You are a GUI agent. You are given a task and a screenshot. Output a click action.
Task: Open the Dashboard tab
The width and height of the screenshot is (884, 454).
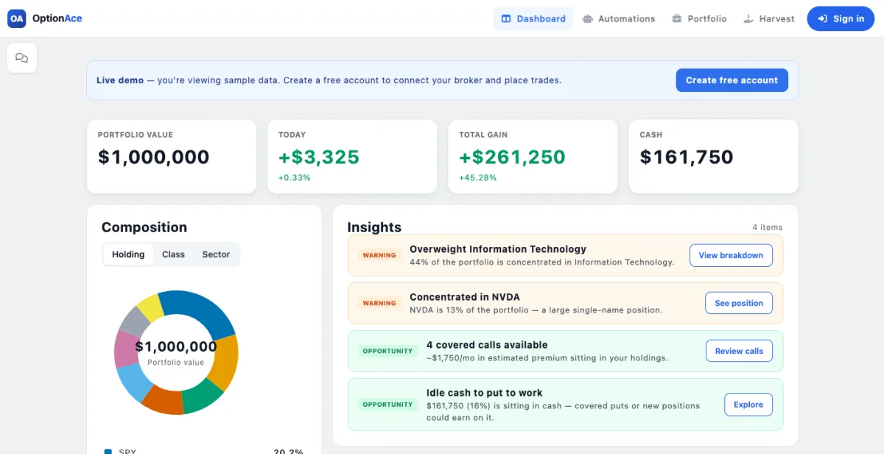coord(533,18)
